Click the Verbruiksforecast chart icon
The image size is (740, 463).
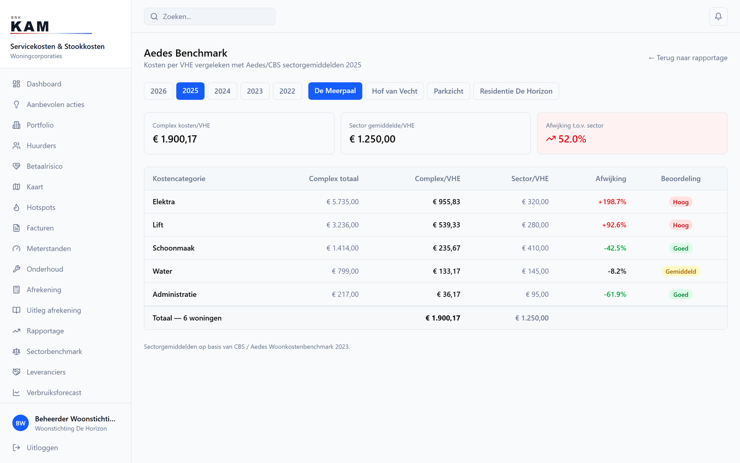click(17, 393)
